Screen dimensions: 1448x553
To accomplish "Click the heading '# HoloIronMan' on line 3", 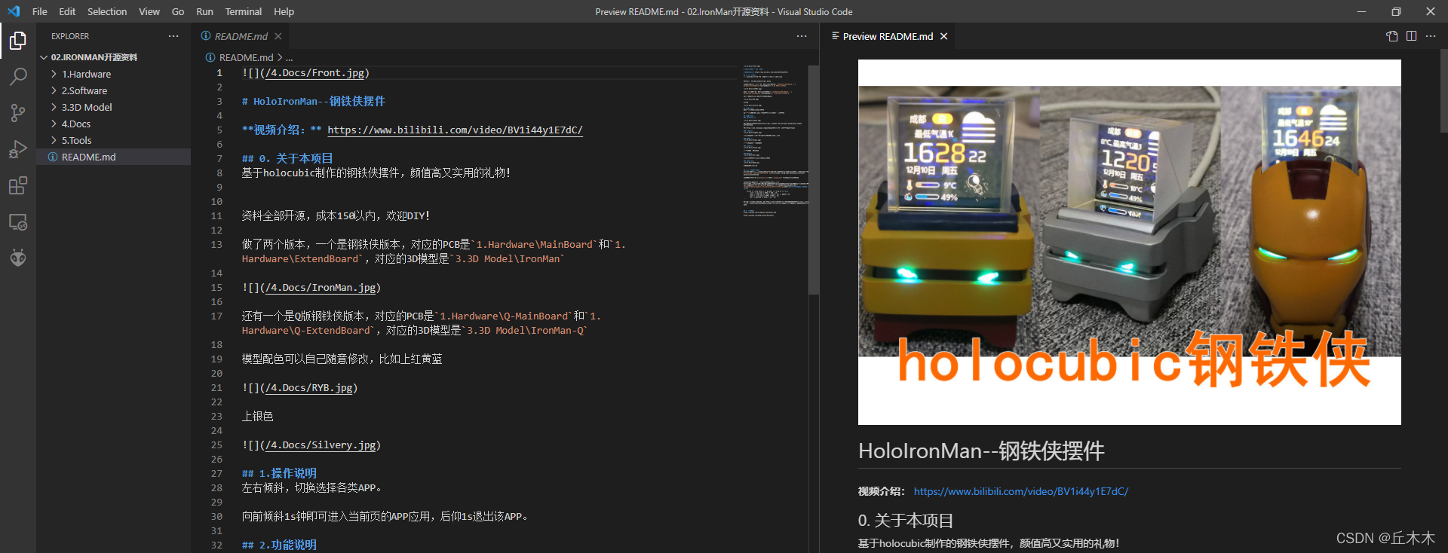I will tap(313, 101).
